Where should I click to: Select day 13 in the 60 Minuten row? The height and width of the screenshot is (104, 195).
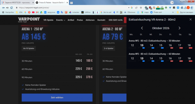pos(142,60)
